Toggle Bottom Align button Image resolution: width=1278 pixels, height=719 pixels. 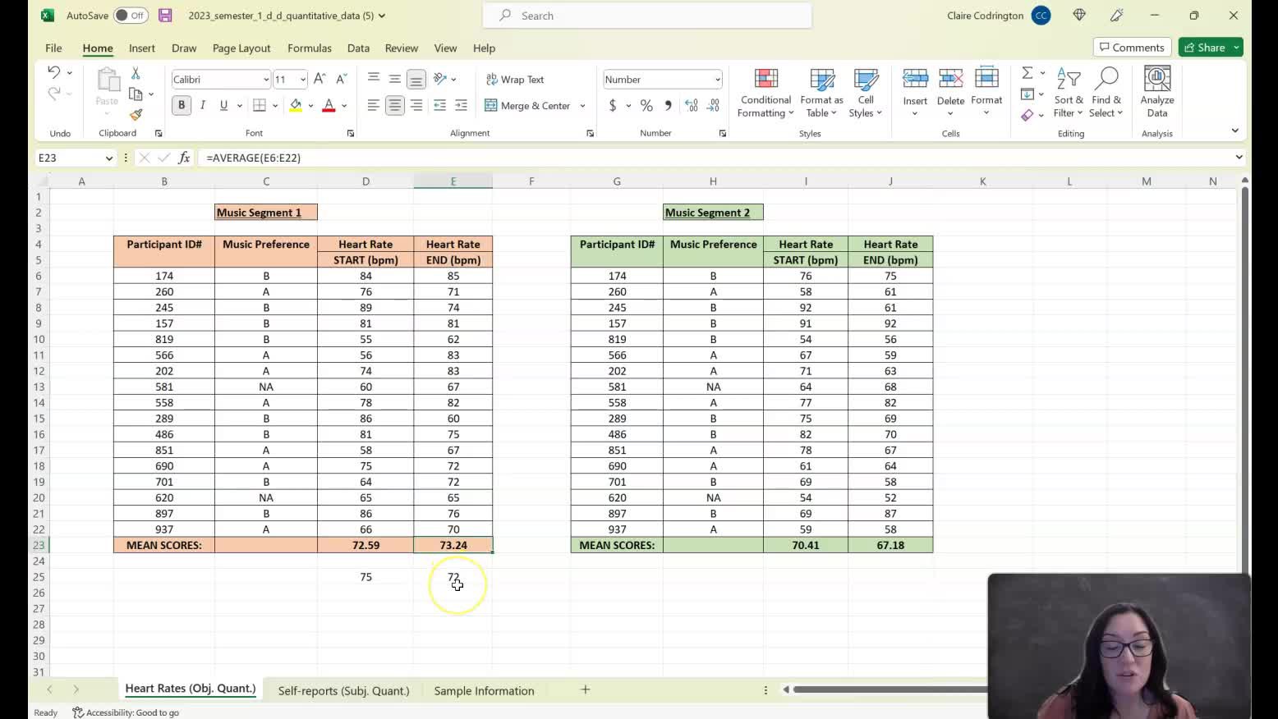click(416, 79)
